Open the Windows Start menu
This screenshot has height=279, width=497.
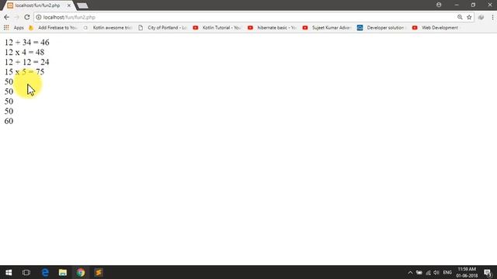(9, 272)
